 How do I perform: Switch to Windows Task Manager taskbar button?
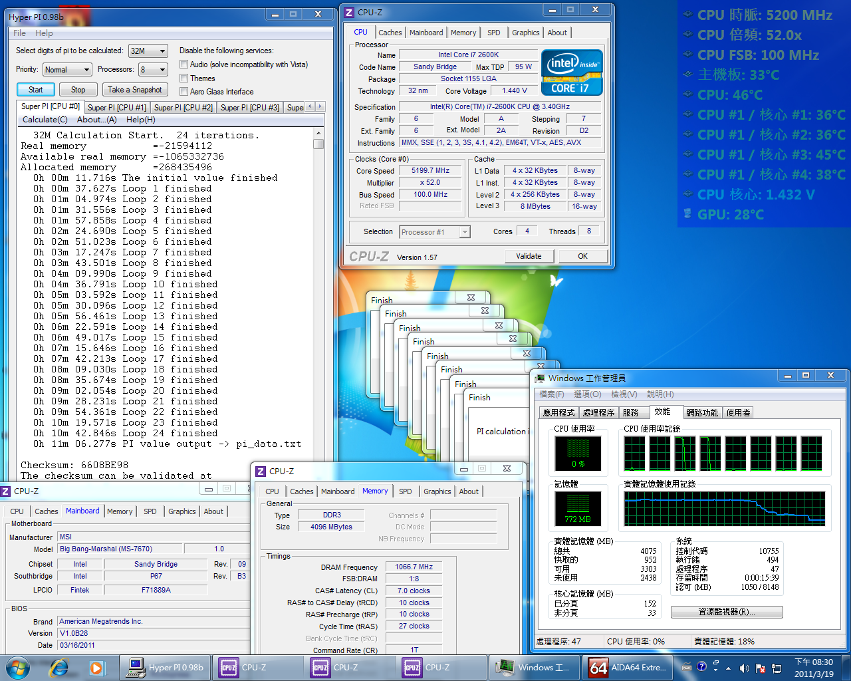point(535,667)
